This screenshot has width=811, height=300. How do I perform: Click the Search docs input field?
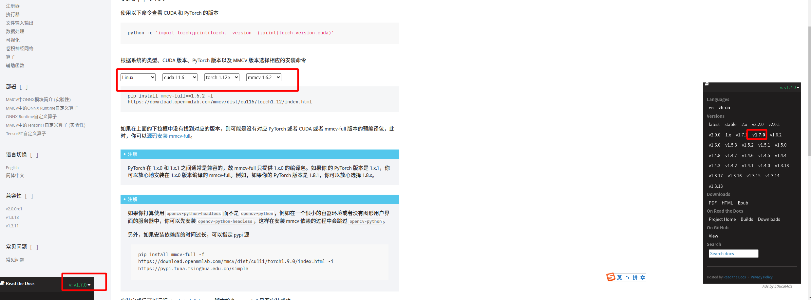734,254
